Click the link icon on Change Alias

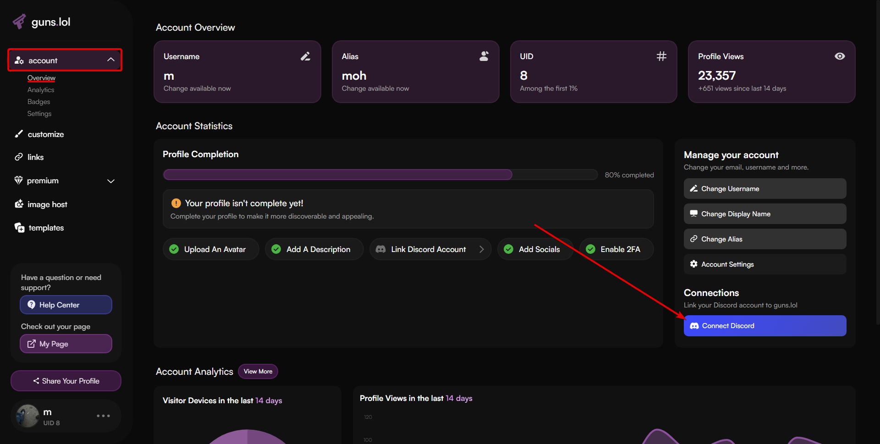tap(694, 239)
